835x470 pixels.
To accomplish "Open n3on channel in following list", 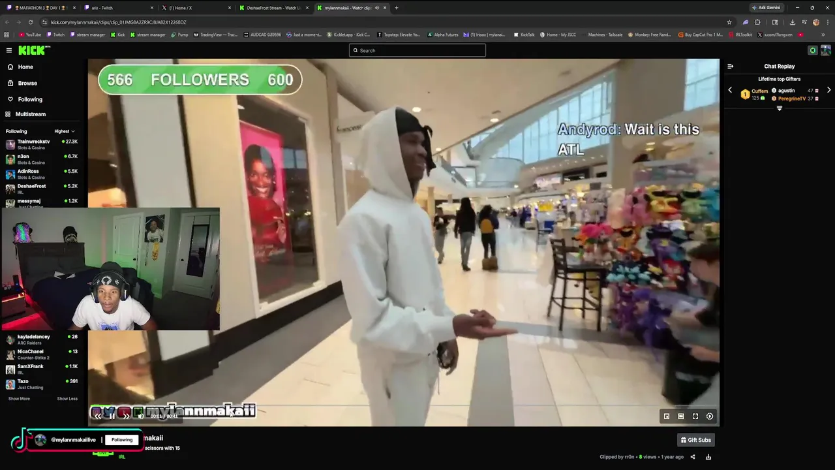I will pyautogui.click(x=43, y=159).
